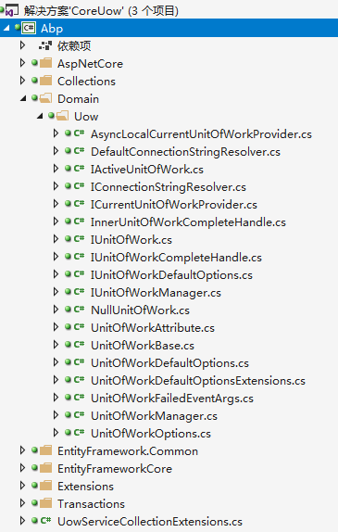Click the Collections folder icon
The height and width of the screenshot is (532, 338).
(45, 81)
